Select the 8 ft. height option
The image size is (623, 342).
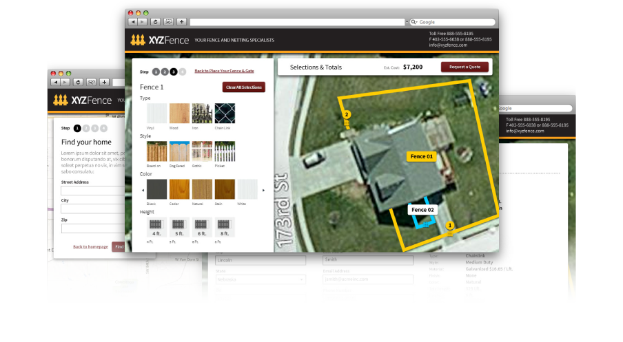224,227
